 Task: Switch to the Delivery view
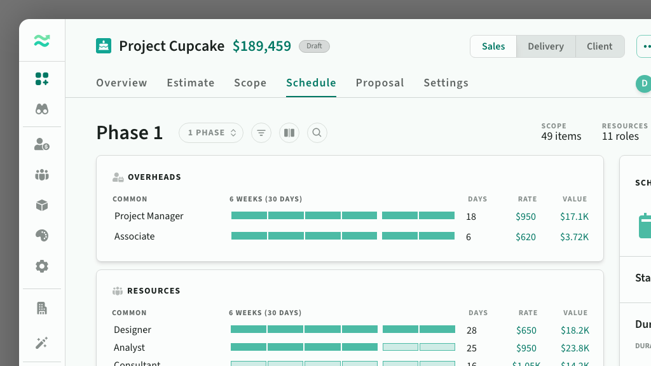(x=545, y=46)
